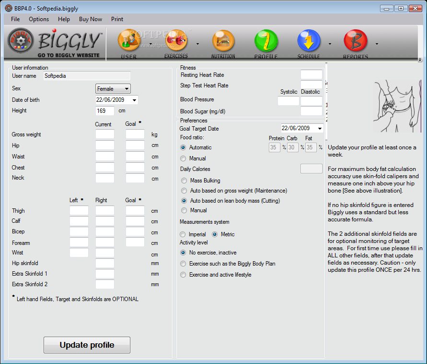427x364 pixels.
Task: Click GO TO BIGGLY WEBSITE link
Action: [69, 55]
